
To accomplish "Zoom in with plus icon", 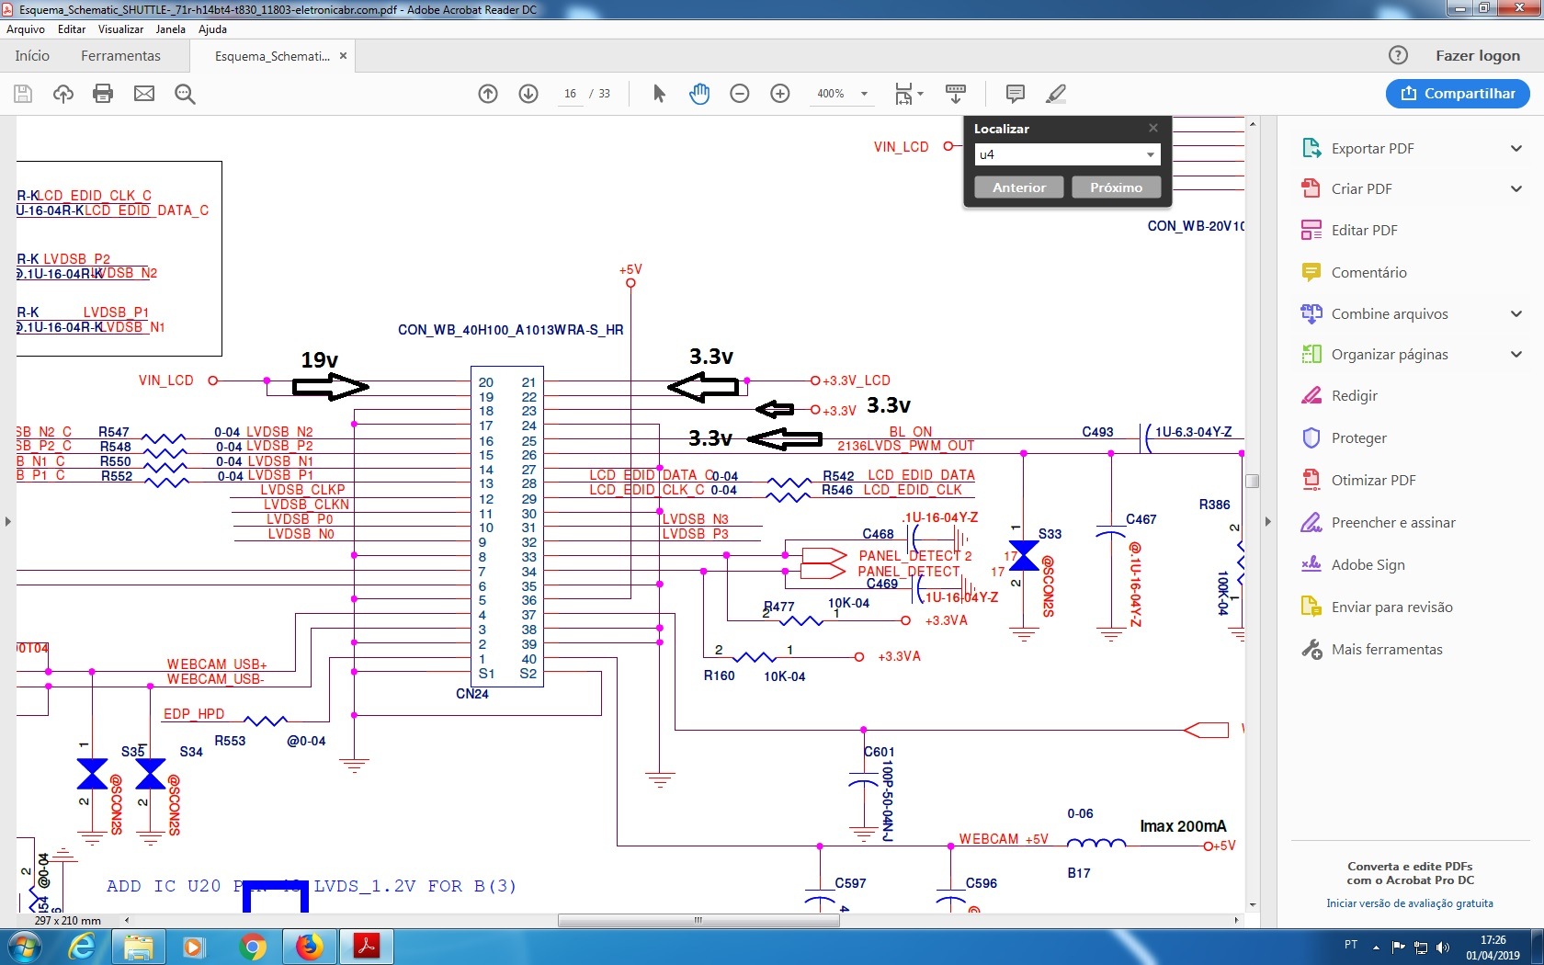I will [x=780, y=94].
